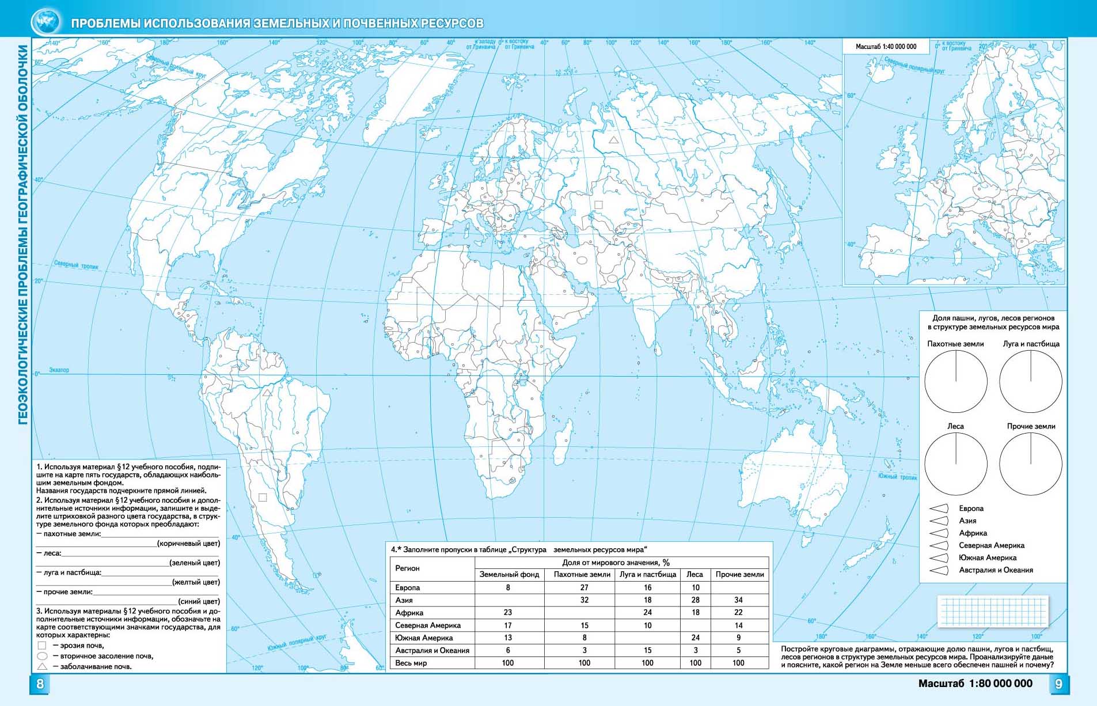
Task: Click the Леса pie chart circle
Action: click(x=956, y=464)
